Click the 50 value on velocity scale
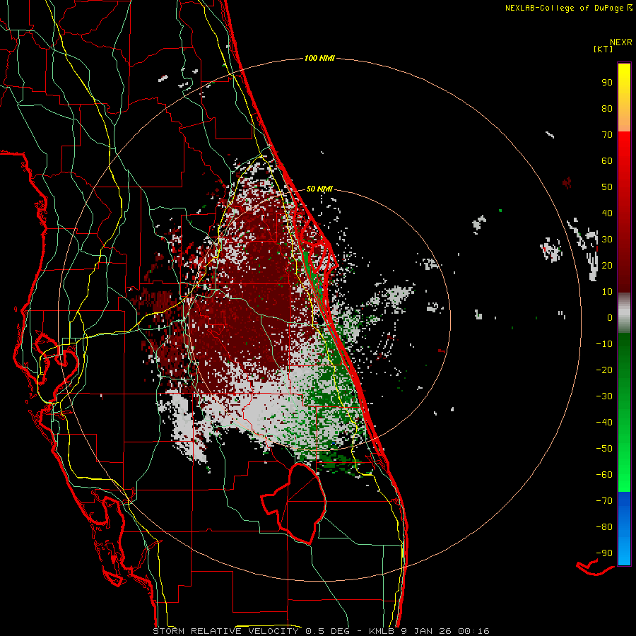636x636 pixels. [x=607, y=187]
